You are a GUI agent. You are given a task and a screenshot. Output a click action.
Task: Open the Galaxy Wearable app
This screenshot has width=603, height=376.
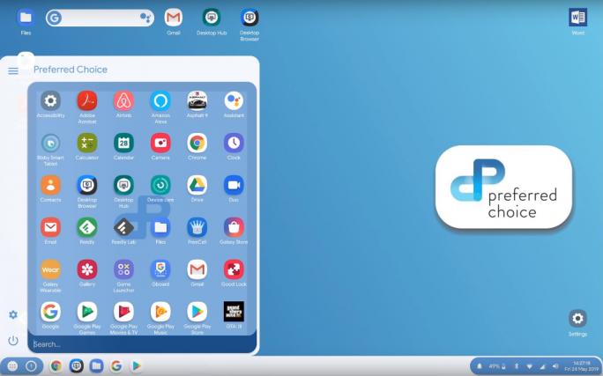(x=50, y=269)
